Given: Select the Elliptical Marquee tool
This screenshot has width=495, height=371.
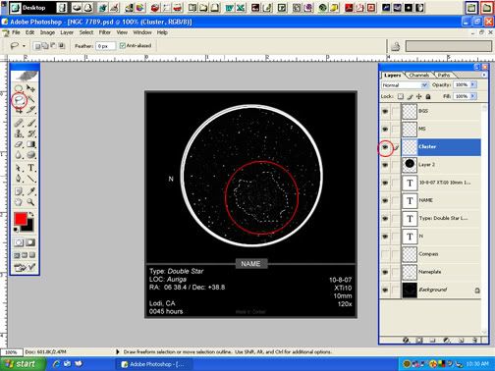Looking at the screenshot, I should pos(19,88).
